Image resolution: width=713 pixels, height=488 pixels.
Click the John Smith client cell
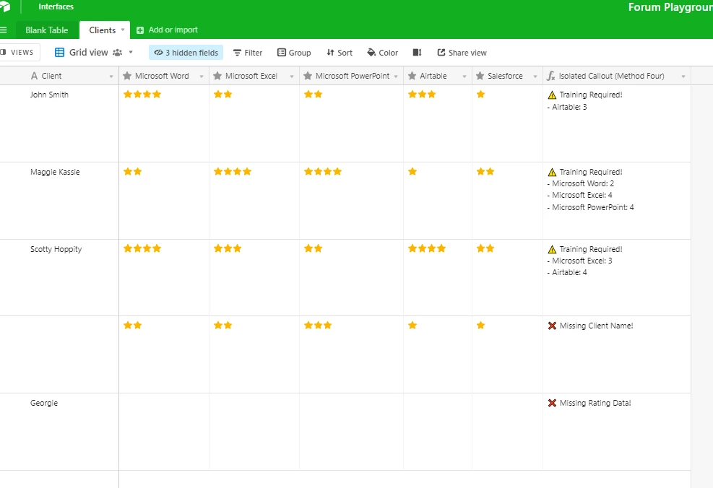[x=59, y=123]
